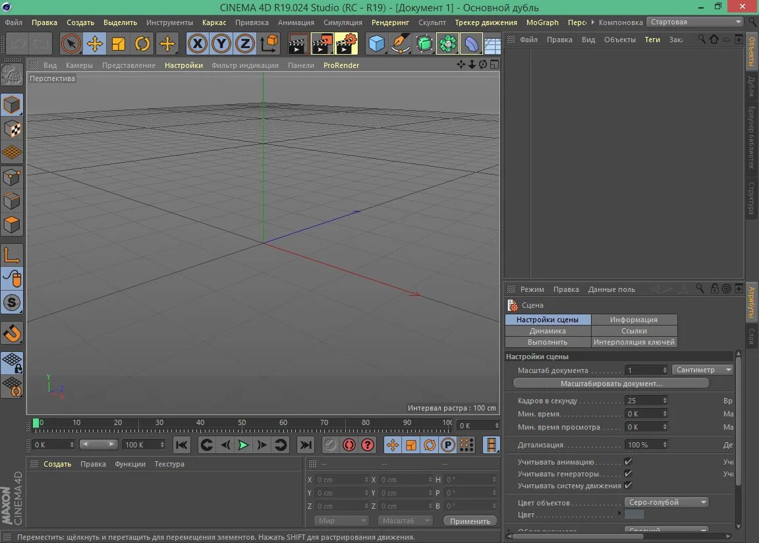Click the 'Цвет' color swatch
Screen dimensions: 759x543
tap(634, 515)
